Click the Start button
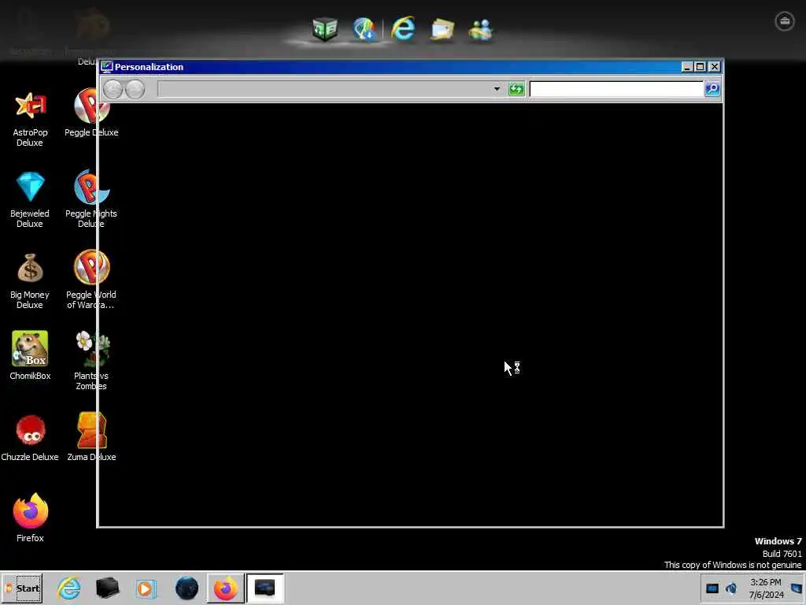 [x=21, y=588]
